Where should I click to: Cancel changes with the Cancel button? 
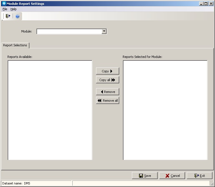(172, 176)
